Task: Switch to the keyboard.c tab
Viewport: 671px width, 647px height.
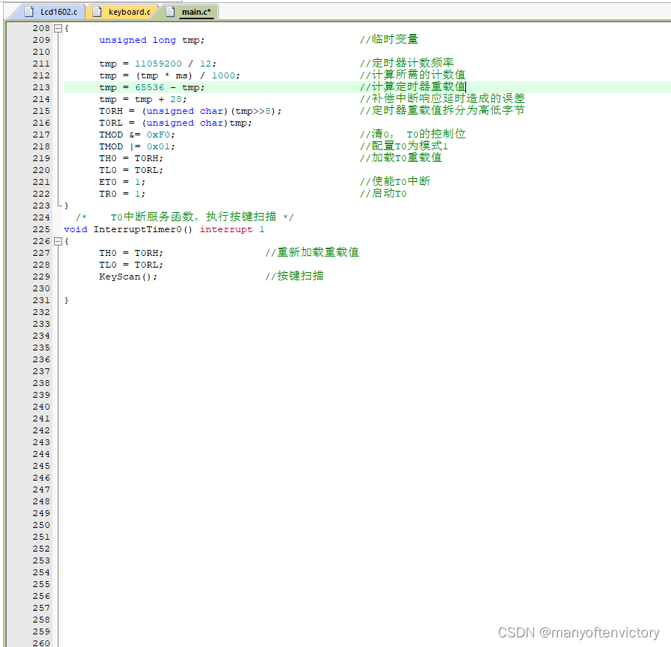Action: (124, 12)
